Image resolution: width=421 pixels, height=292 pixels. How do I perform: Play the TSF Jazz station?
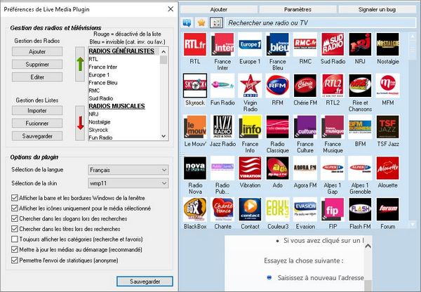(388, 127)
